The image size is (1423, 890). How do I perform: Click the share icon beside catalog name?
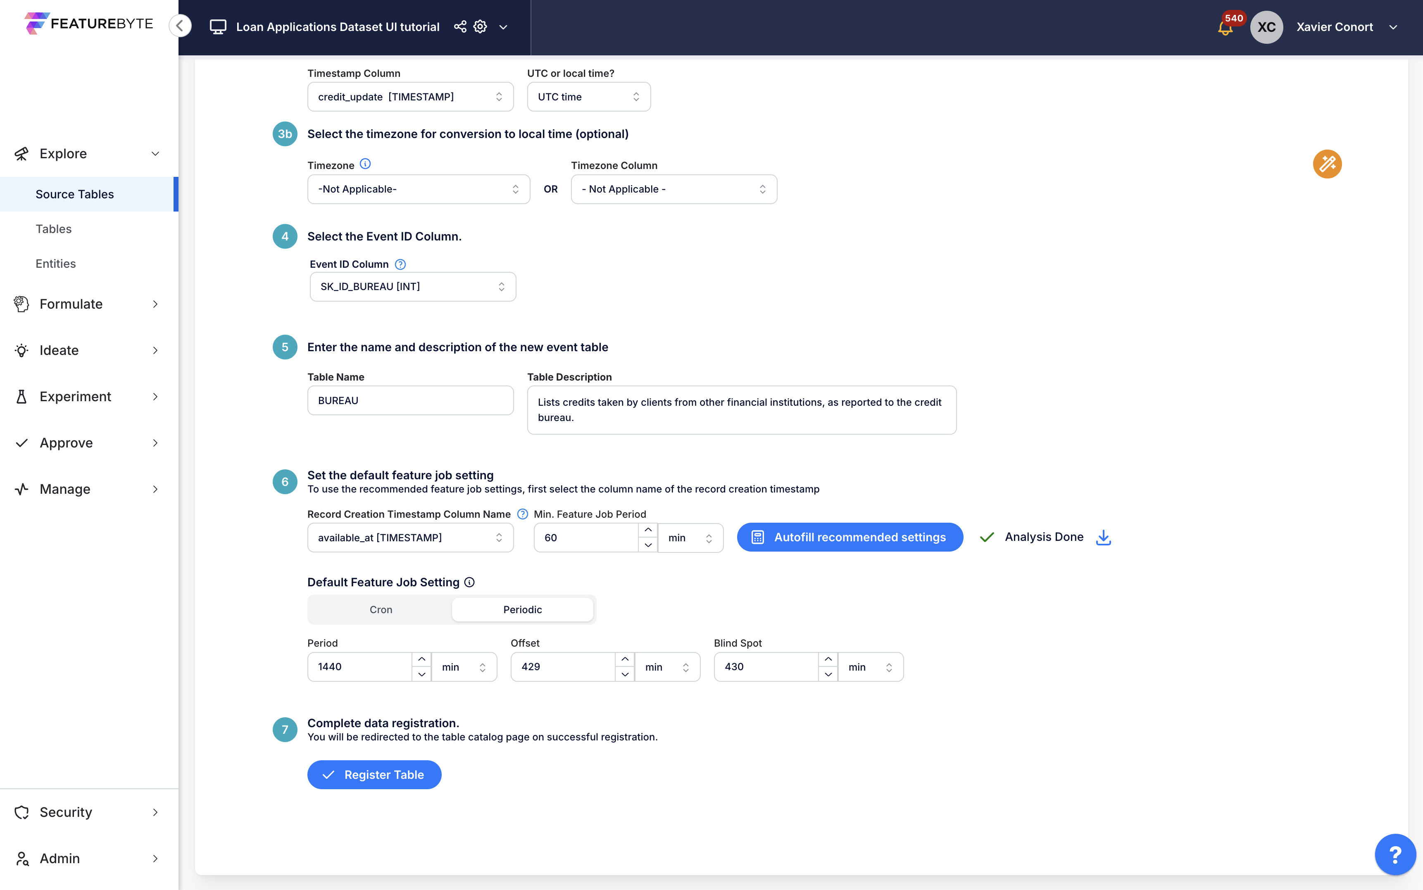[x=459, y=27]
